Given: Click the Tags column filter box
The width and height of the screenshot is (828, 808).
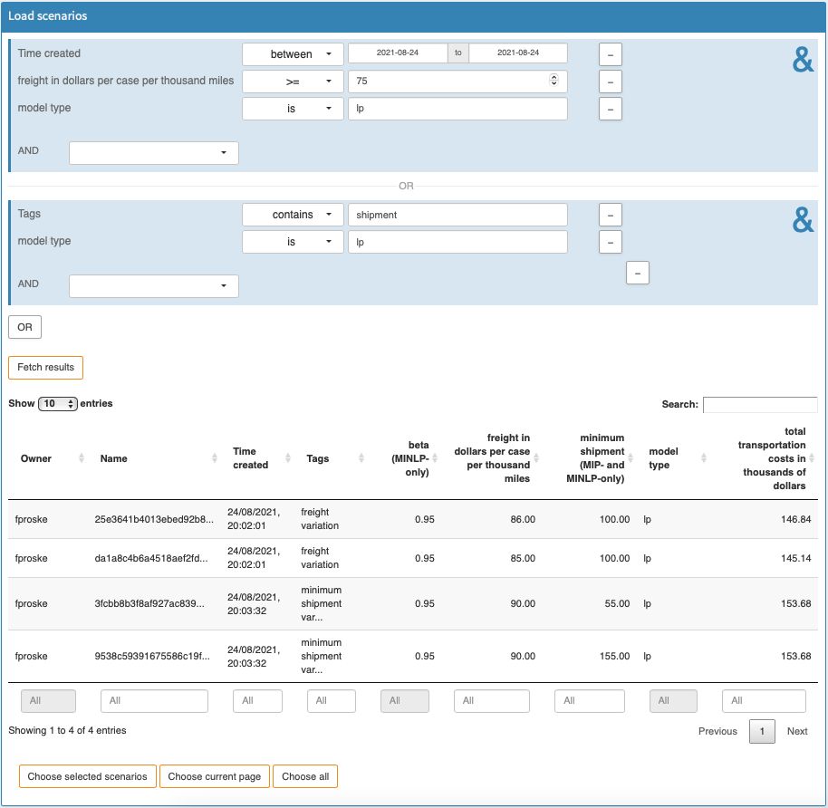Looking at the screenshot, I should pyautogui.click(x=332, y=700).
